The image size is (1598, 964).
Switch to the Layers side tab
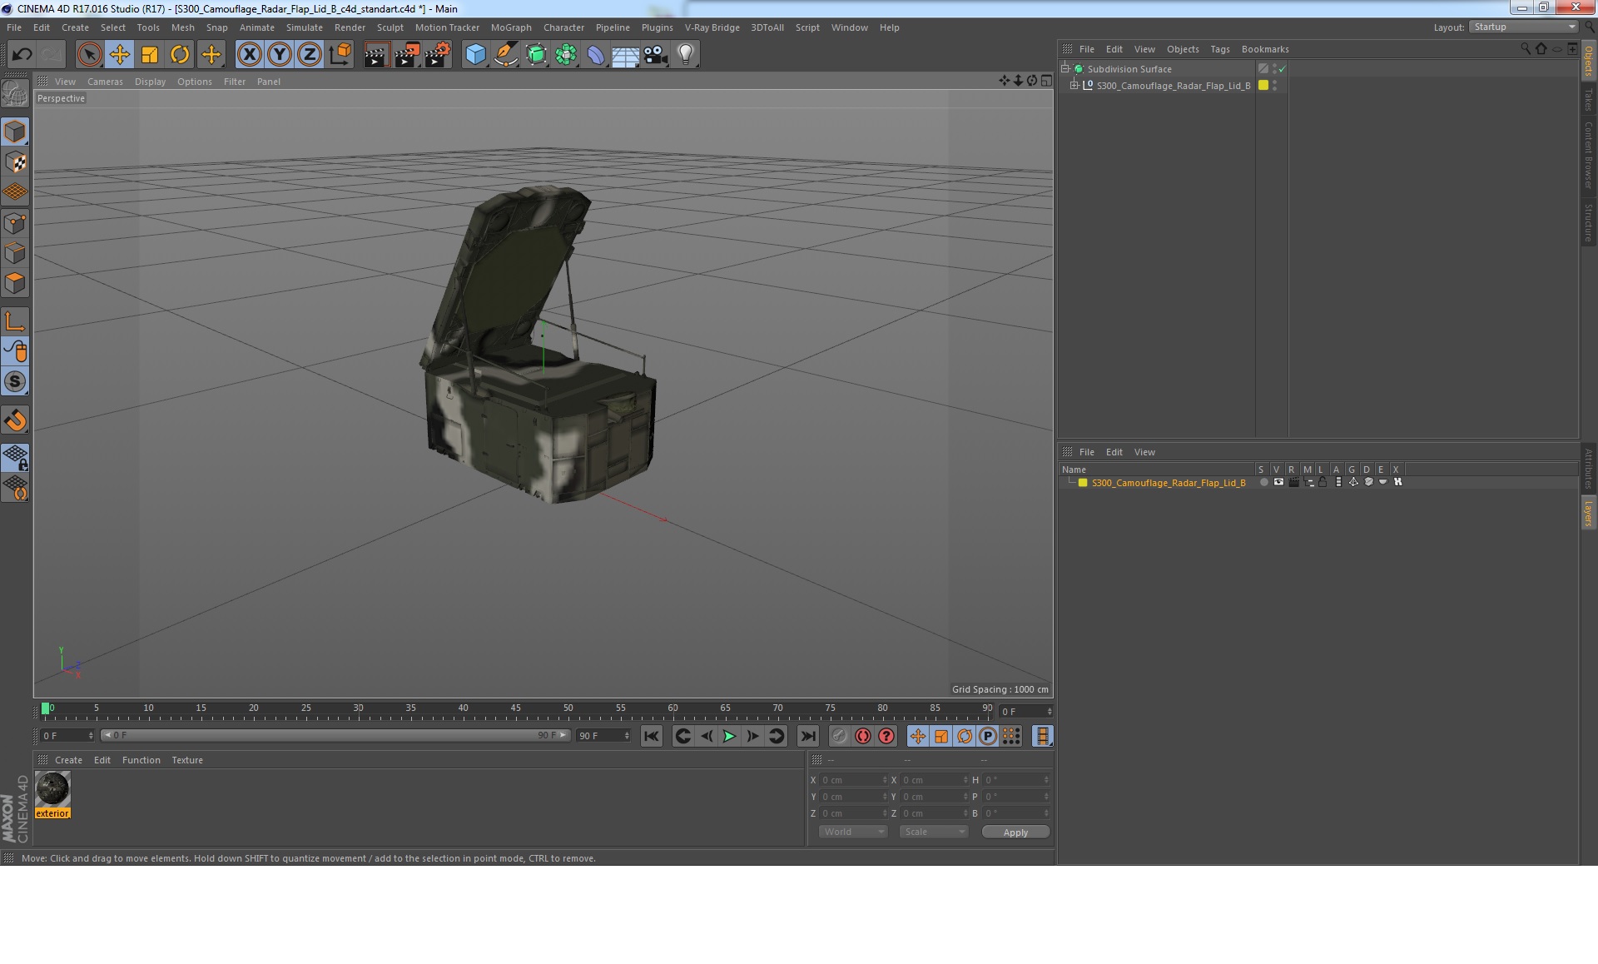1588,514
